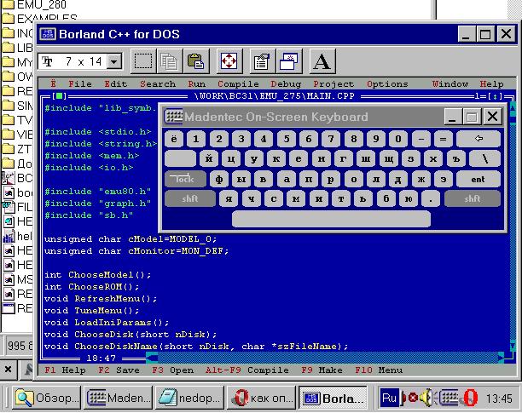Viewport: 522px width, 413px height.
Task: Click Borland C++ for DOS title icon
Action: [48, 34]
